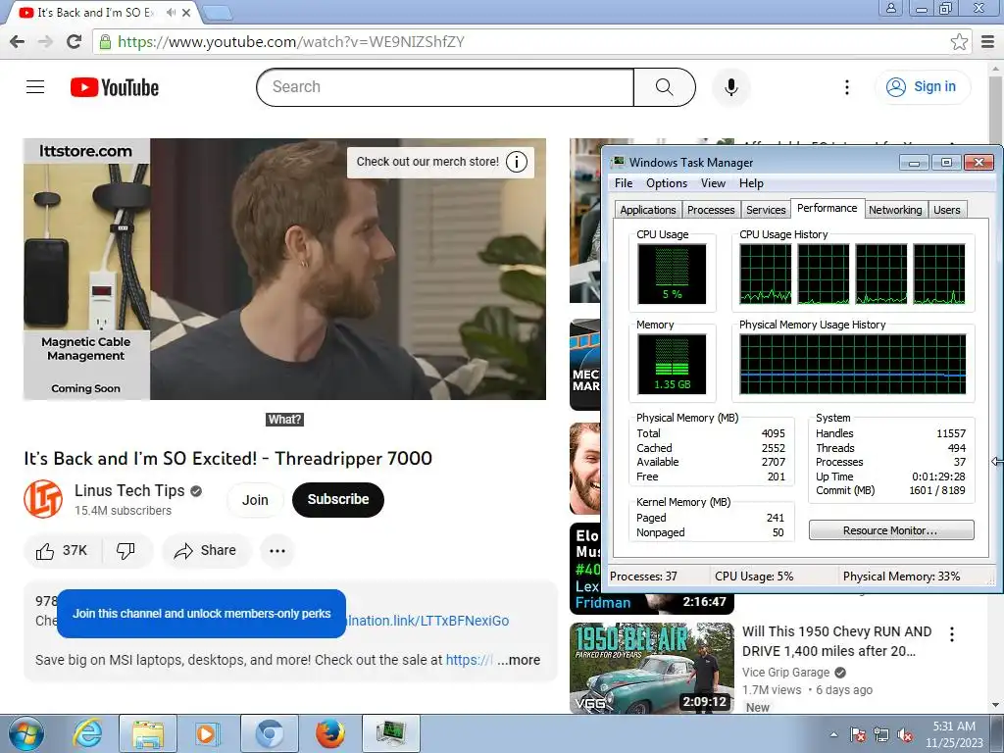Click the Memory 1.35 GB gauge
This screenshot has height=753, width=1004.
pos(672,364)
